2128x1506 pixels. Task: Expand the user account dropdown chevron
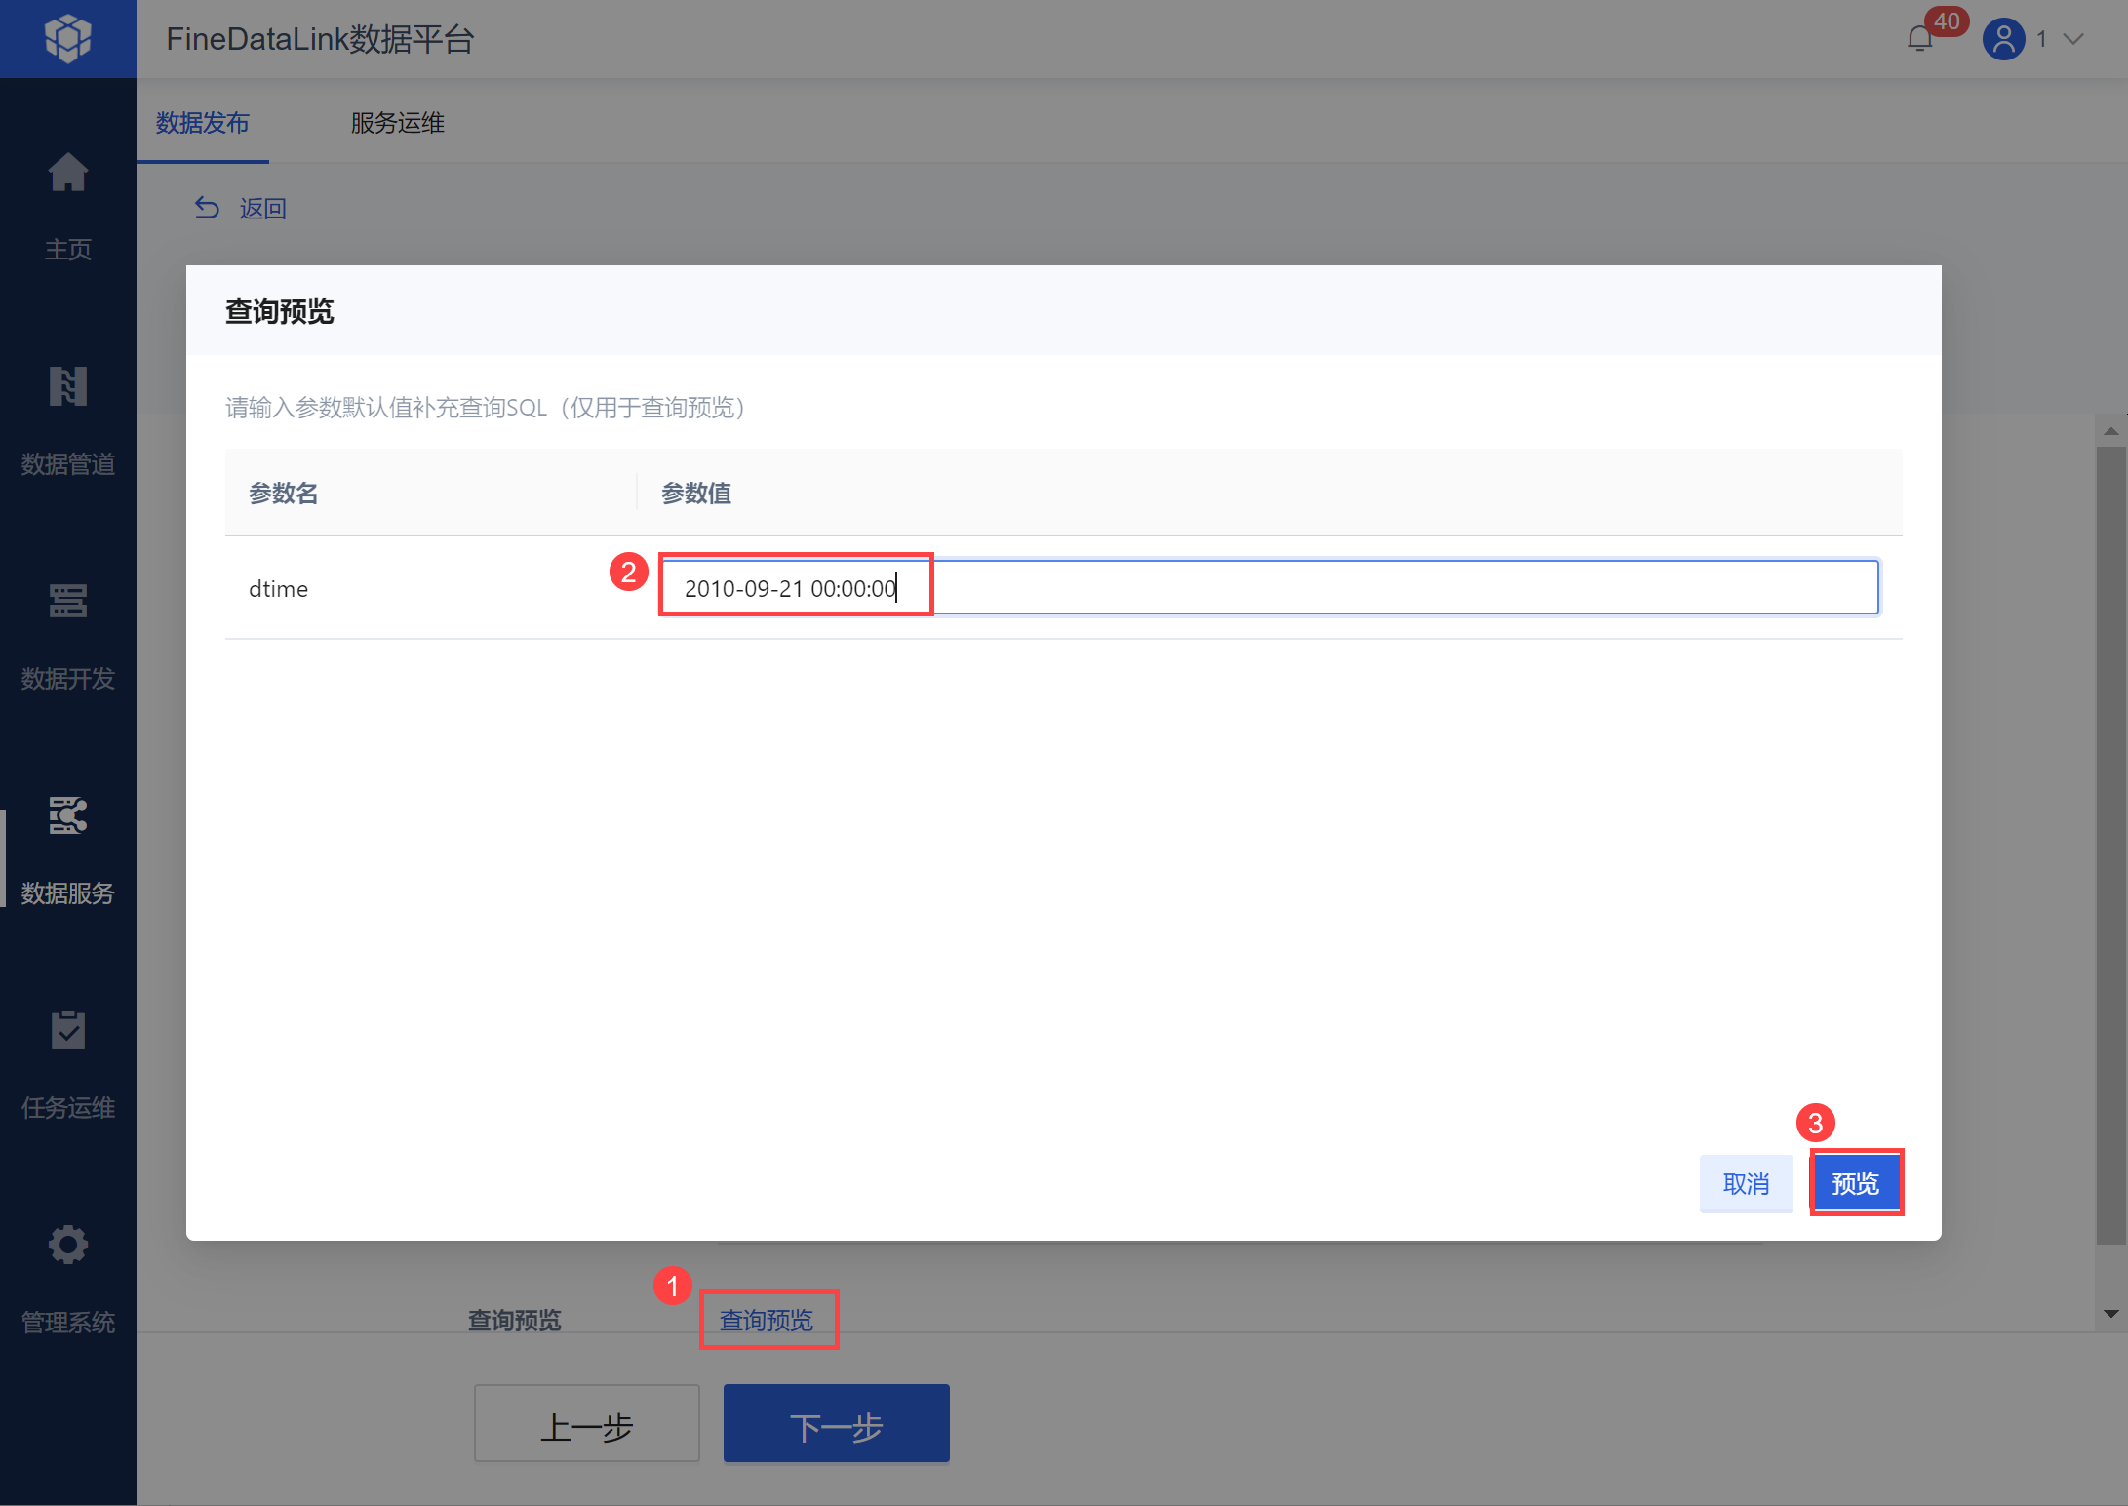(2074, 39)
